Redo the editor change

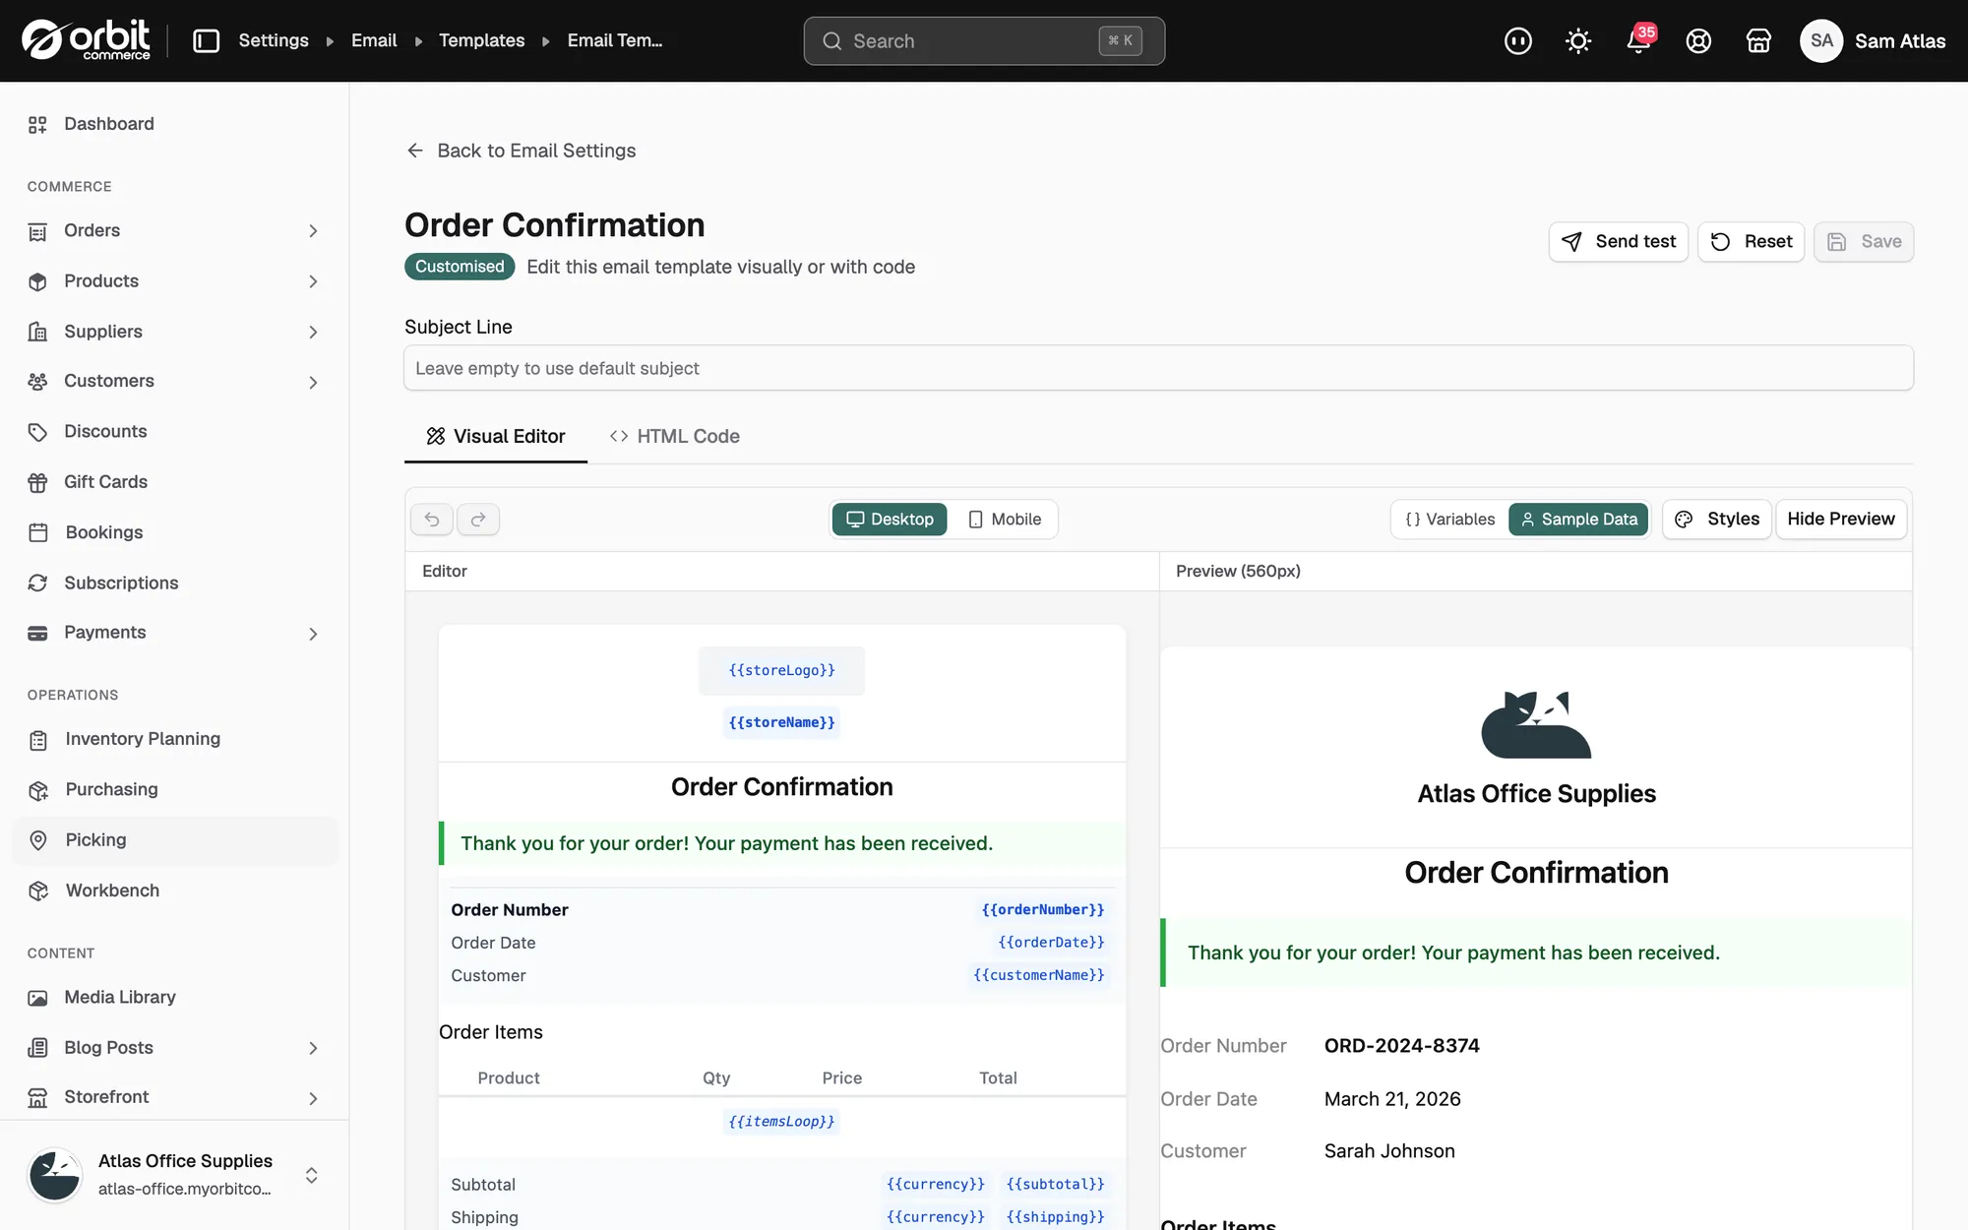478,519
